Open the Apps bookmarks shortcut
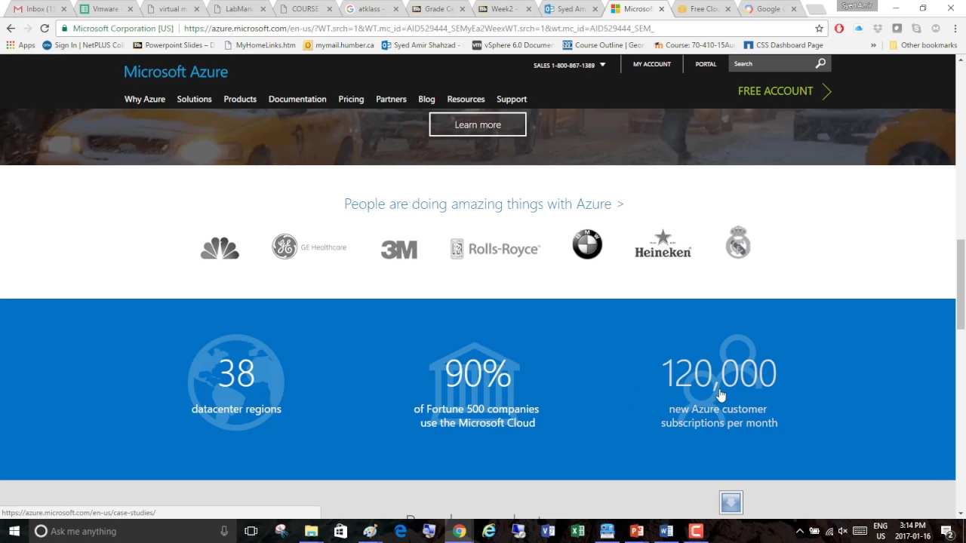The height and width of the screenshot is (543, 966). coord(20,45)
